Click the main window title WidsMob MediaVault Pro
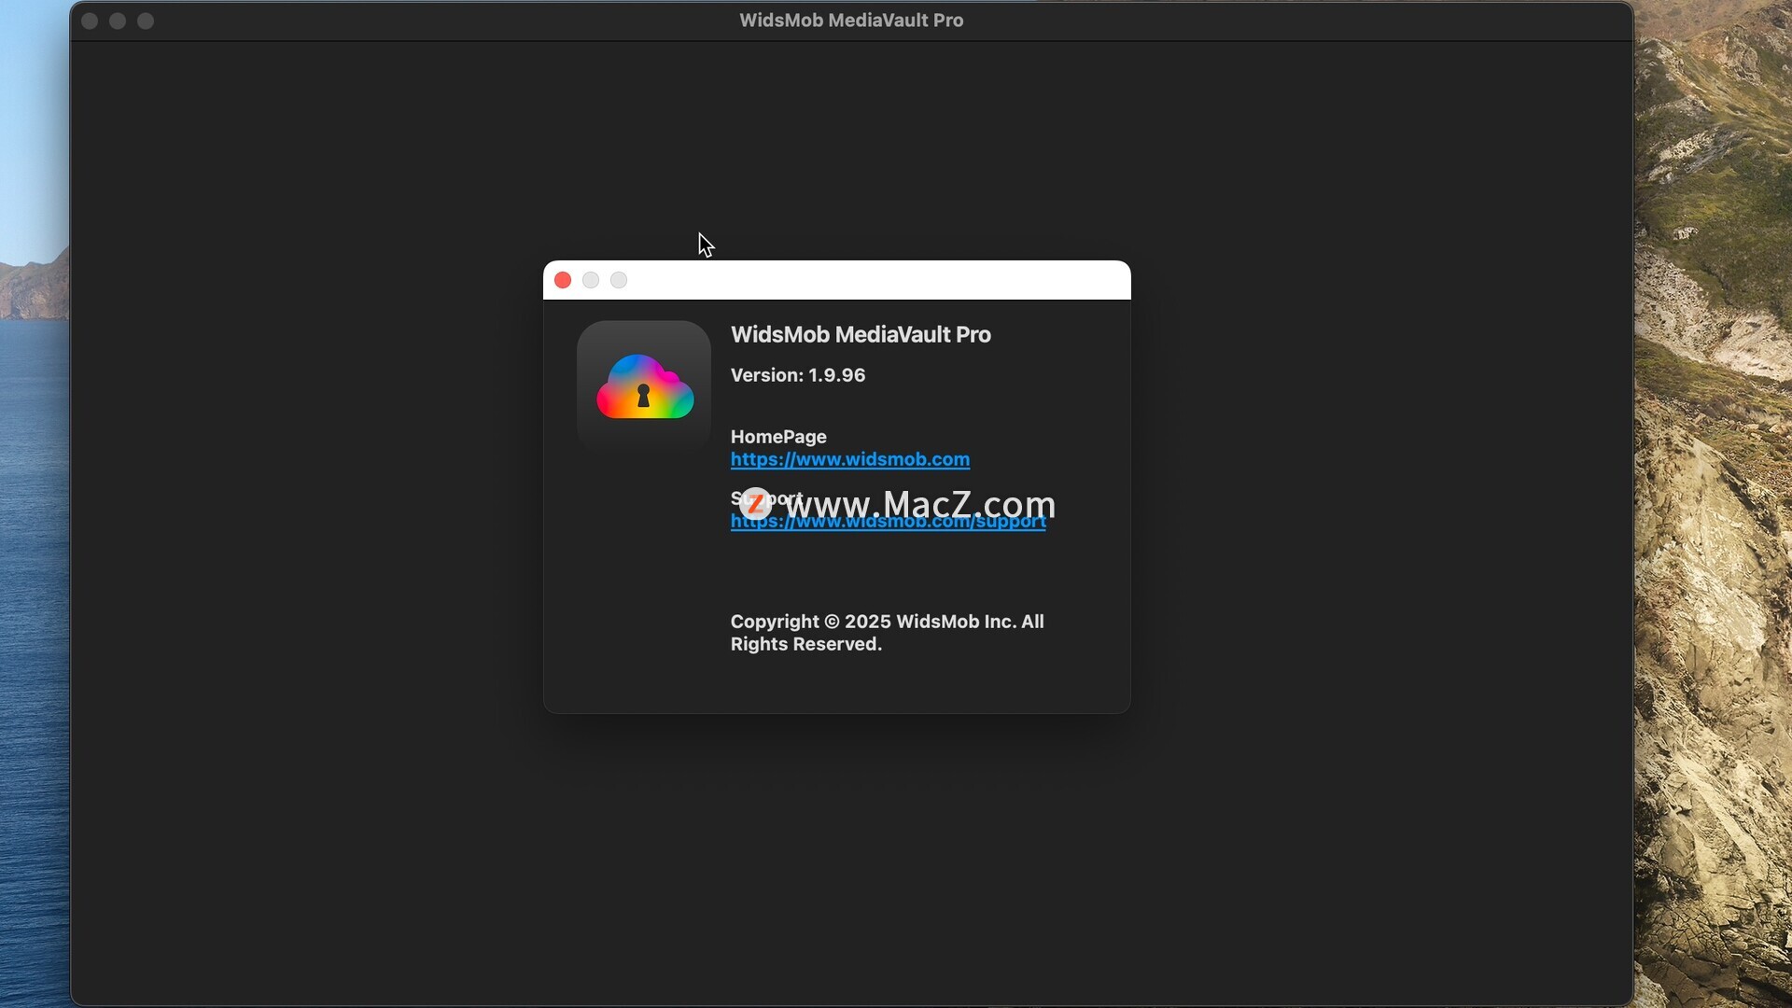Image resolution: width=1792 pixels, height=1008 pixels. point(851,21)
